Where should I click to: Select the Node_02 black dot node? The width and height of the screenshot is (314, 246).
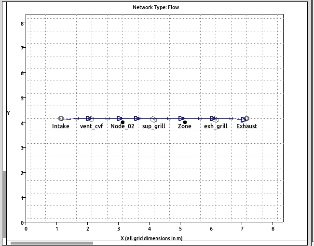[123, 122]
